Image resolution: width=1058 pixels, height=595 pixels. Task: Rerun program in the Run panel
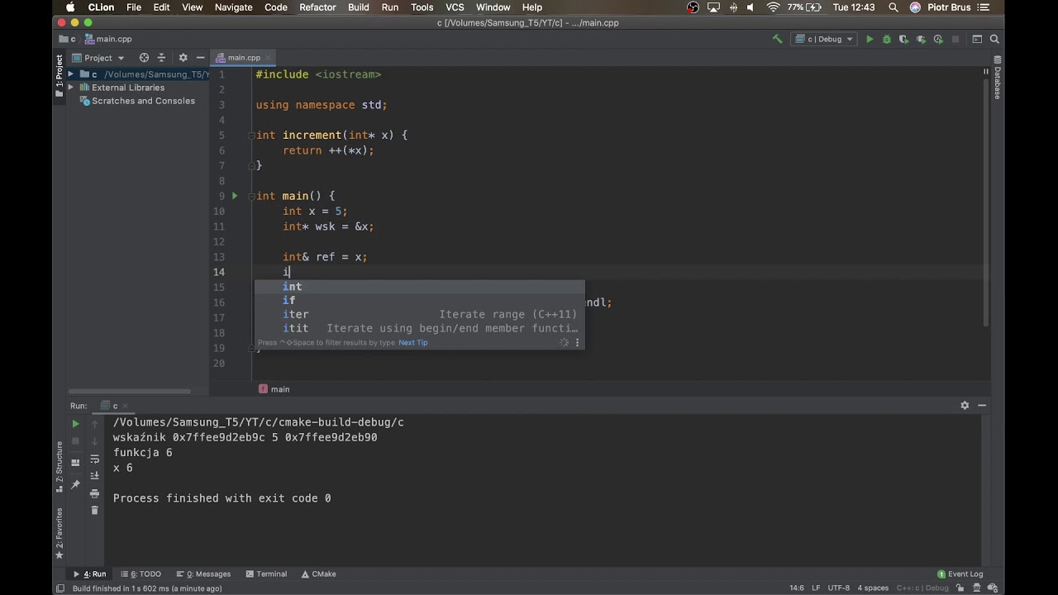point(75,424)
